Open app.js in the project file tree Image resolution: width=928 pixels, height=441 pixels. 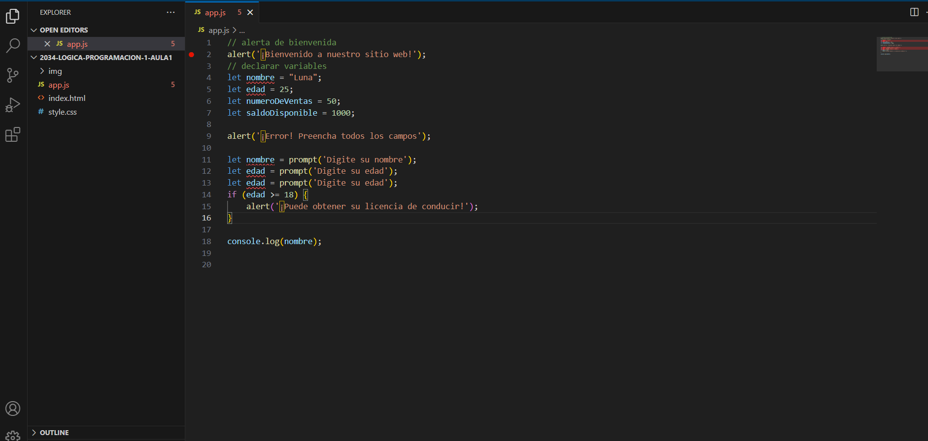click(x=106, y=85)
